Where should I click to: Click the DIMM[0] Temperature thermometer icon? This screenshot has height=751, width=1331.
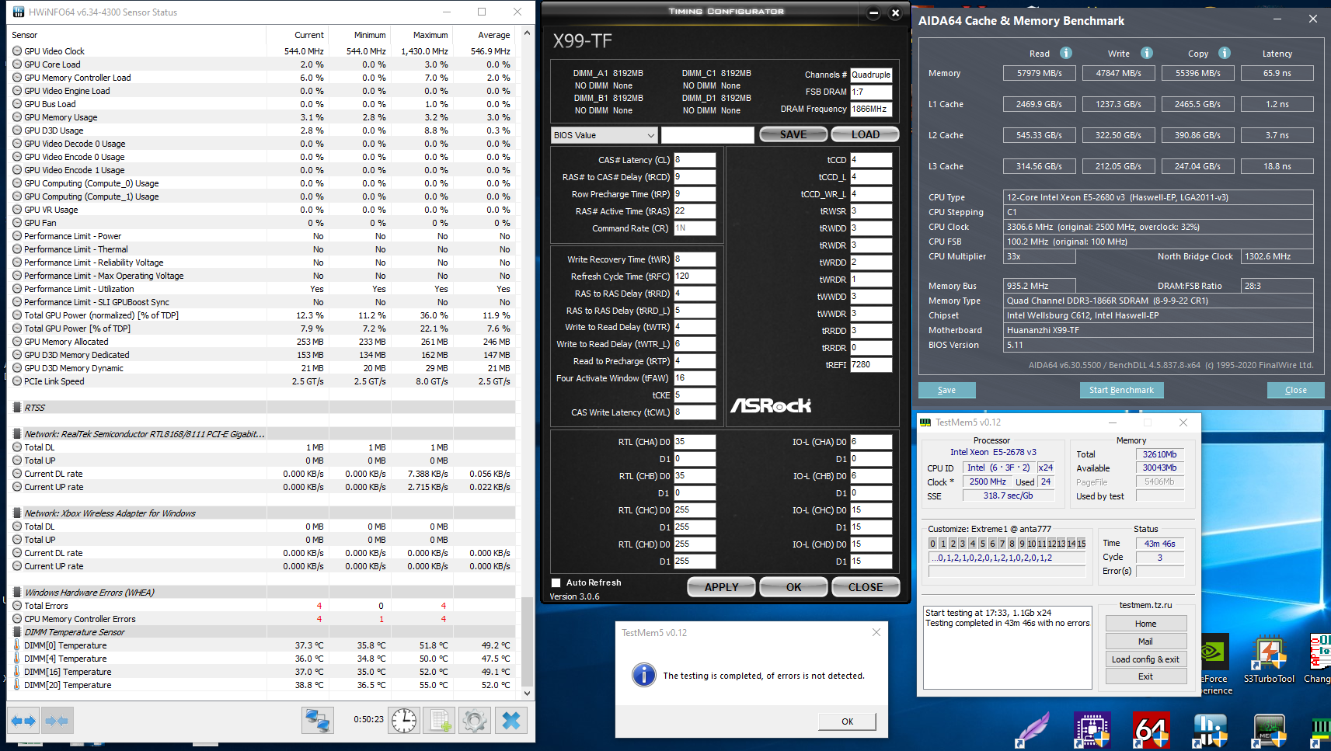(x=17, y=645)
